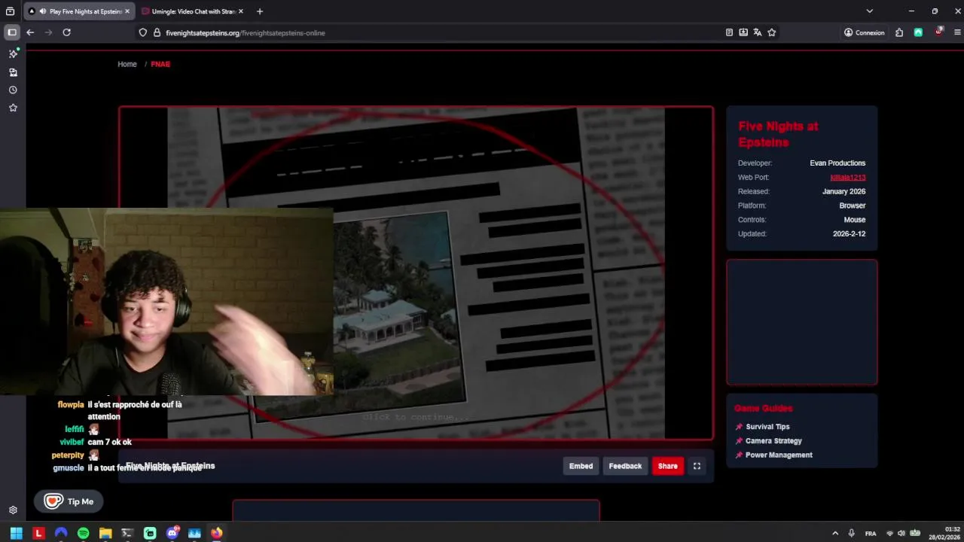Open the blue photo app in taskbar
Viewport: 964px width, 542px height.
coord(194,533)
